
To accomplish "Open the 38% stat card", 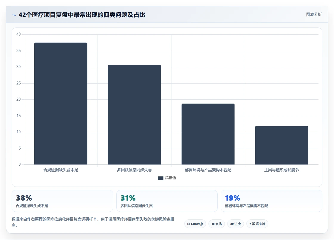I will (x=62, y=201).
